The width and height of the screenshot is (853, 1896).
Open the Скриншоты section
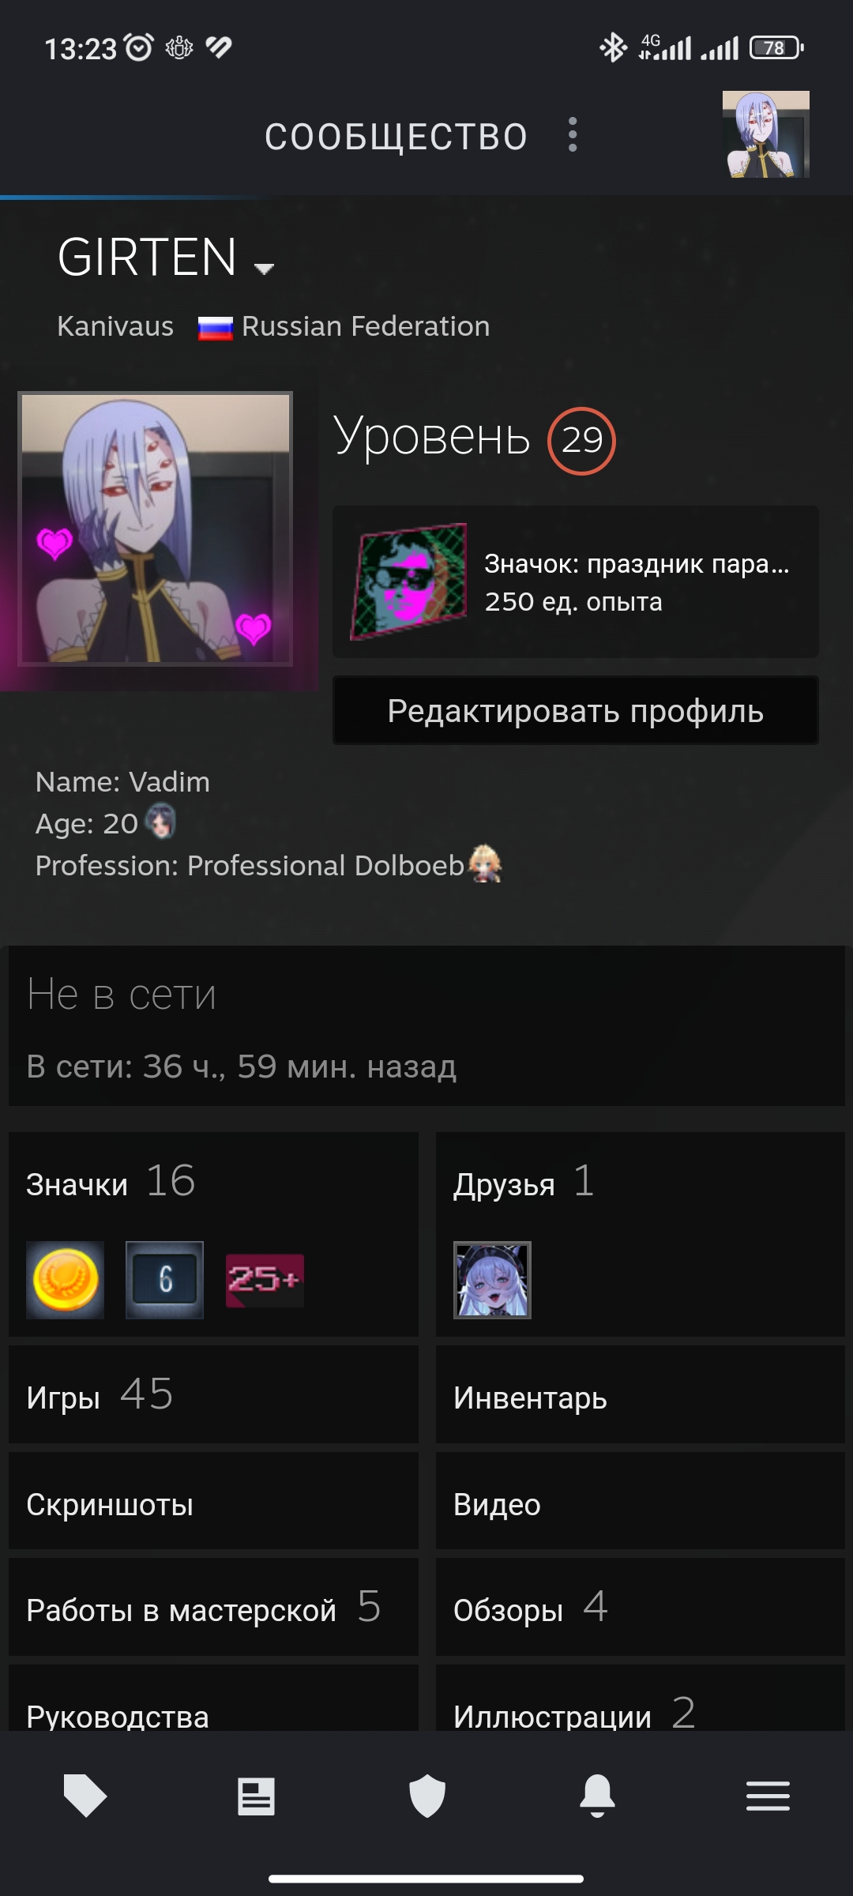click(x=213, y=1502)
